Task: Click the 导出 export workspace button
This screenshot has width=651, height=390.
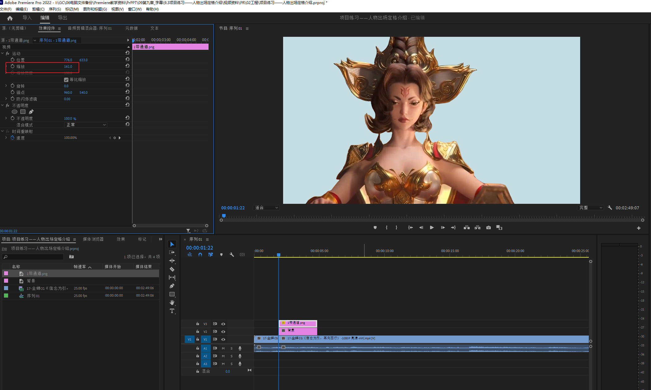Action: pos(63,18)
